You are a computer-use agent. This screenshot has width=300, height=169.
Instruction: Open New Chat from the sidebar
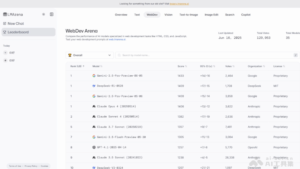click(16, 23)
